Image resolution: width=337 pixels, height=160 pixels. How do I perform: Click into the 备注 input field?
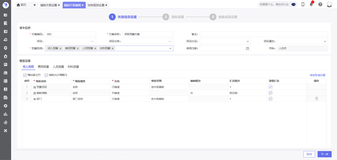pos(264,34)
